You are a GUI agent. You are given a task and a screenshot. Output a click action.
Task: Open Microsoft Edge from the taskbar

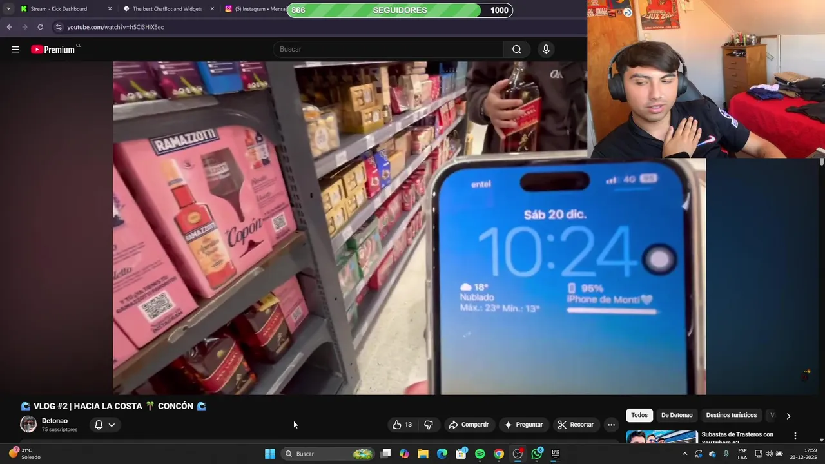(x=442, y=454)
